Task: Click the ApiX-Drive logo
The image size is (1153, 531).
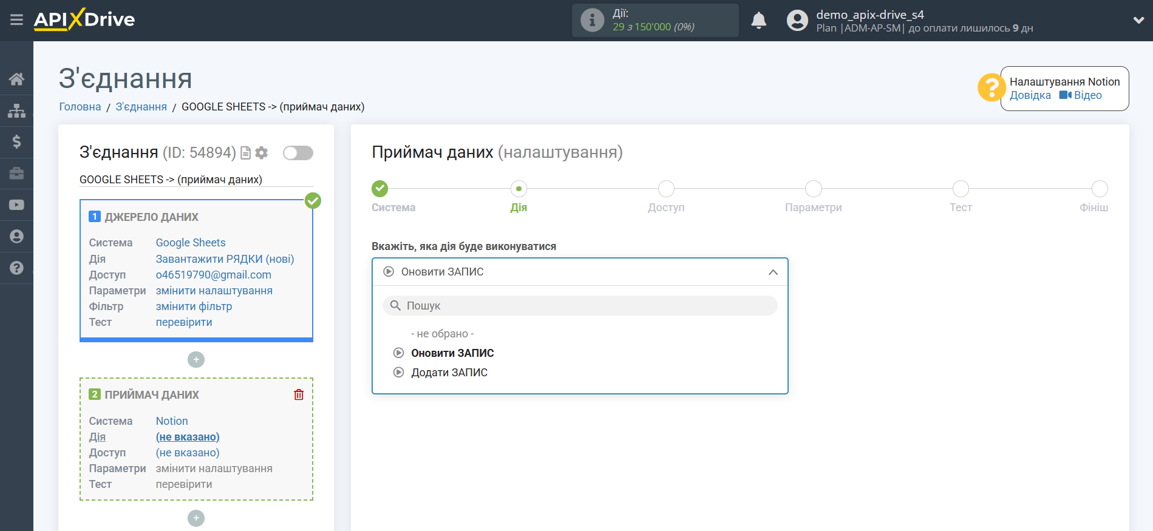Action: point(84,19)
